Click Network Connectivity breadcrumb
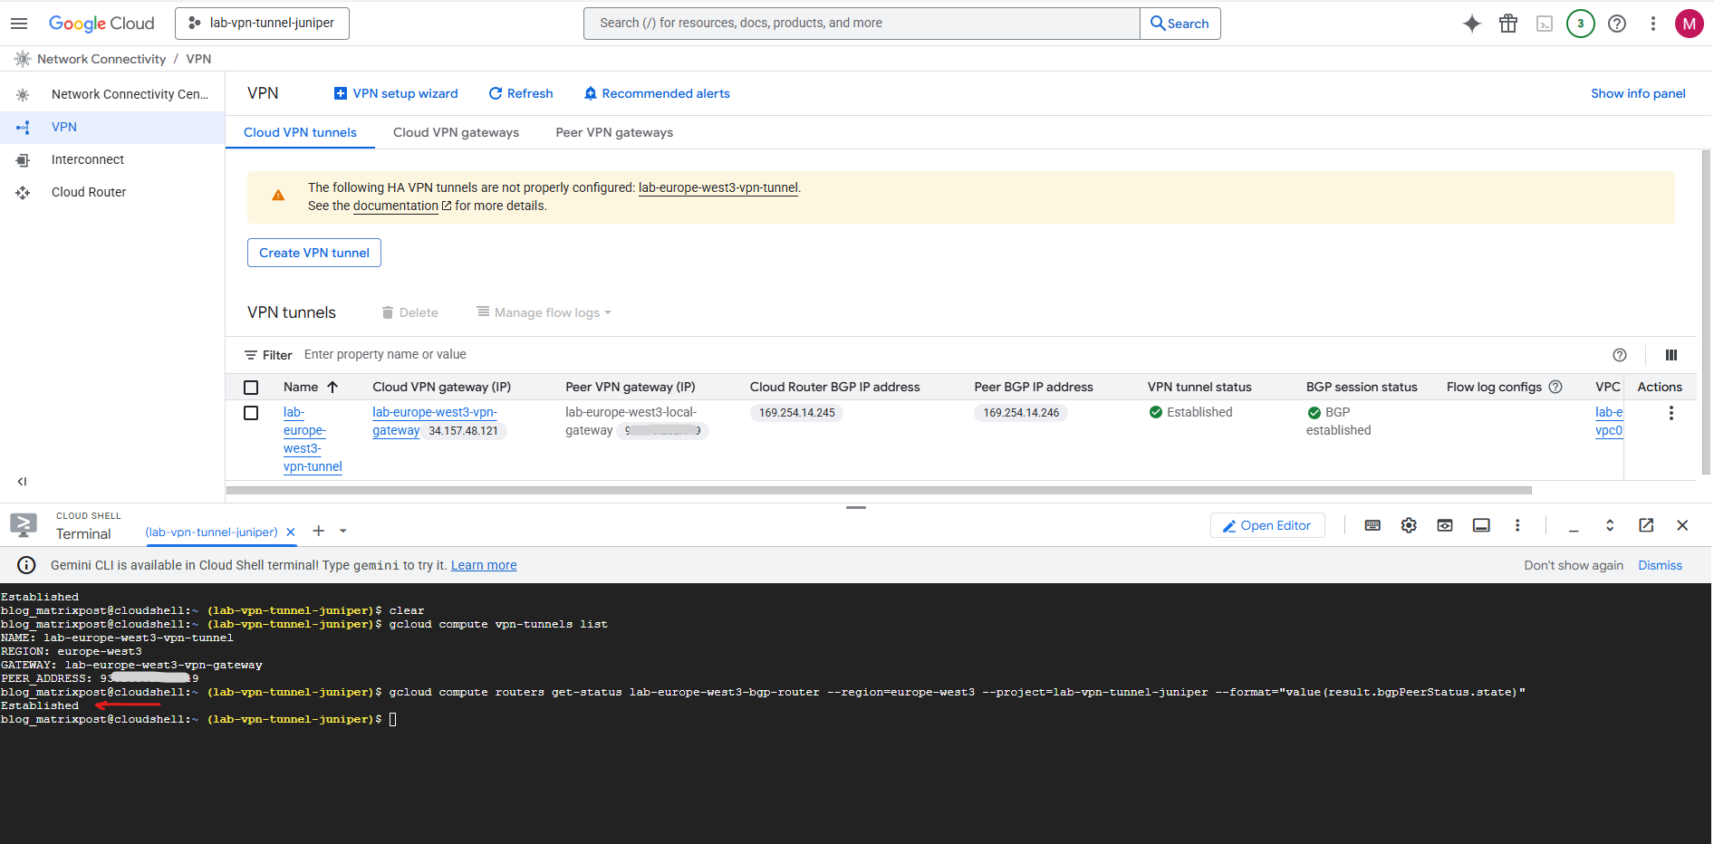The width and height of the screenshot is (1714, 844). pyautogui.click(x=101, y=59)
